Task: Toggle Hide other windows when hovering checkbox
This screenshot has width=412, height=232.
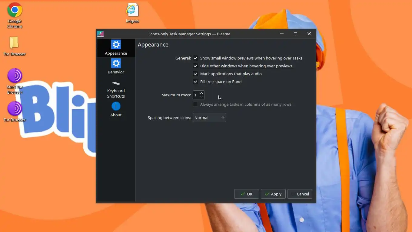Action: [195, 66]
